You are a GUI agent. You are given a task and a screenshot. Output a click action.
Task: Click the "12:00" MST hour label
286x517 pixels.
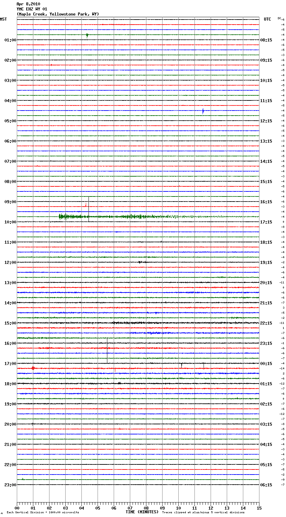coord(10,263)
